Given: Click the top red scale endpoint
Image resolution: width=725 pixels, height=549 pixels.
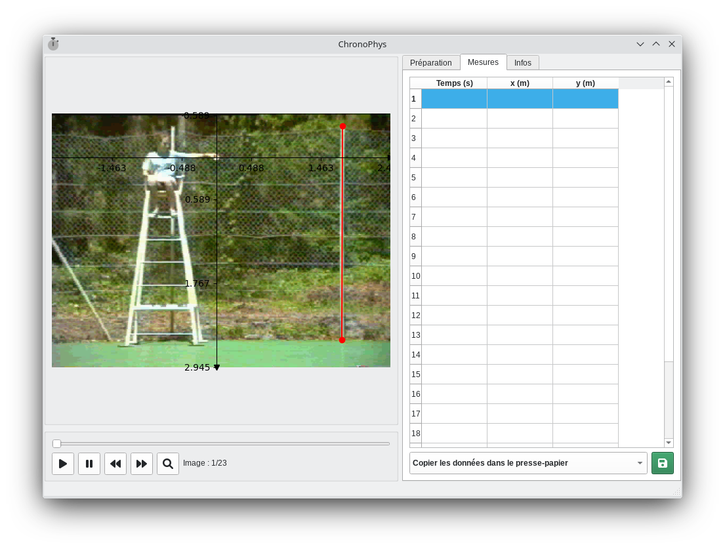Looking at the screenshot, I should (x=342, y=126).
